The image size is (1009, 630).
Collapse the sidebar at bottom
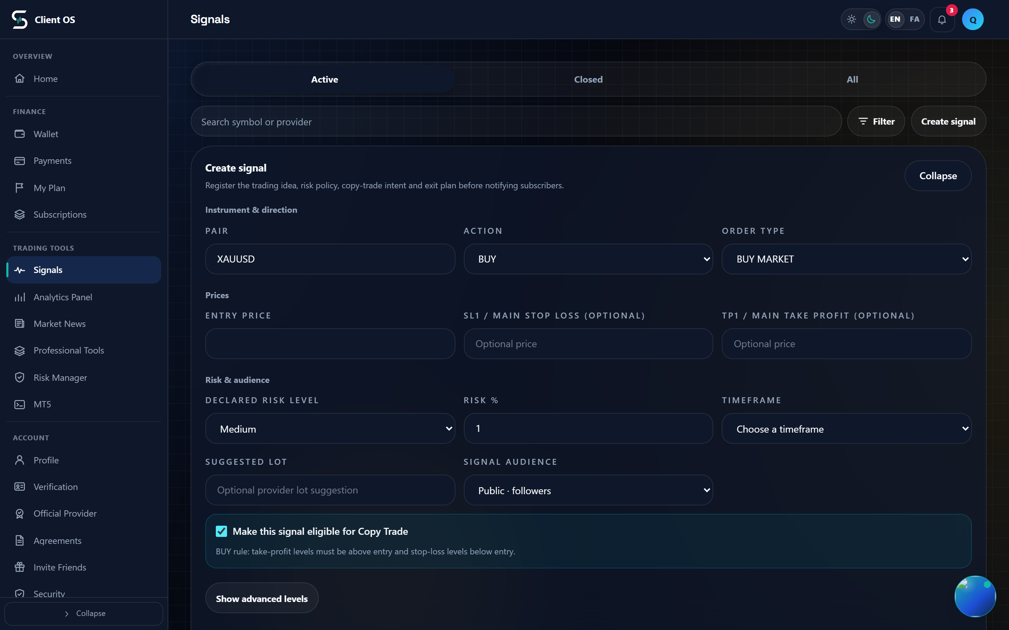[x=83, y=613]
